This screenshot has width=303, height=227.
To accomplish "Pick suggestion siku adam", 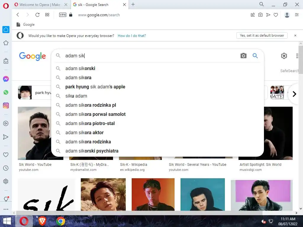I will (157, 96).
